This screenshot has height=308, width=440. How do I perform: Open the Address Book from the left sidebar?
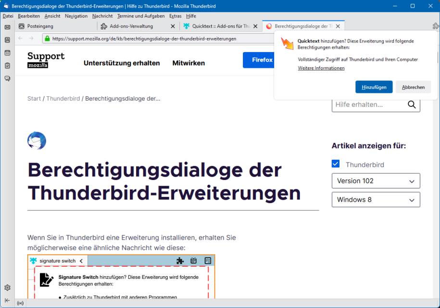coord(7,40)
